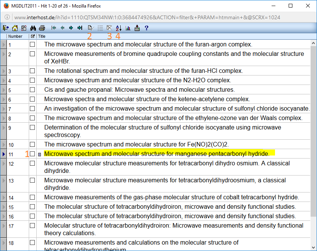Tick the checkbox for hit number 15

33,206
